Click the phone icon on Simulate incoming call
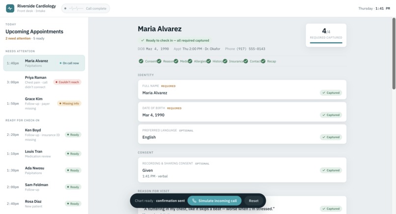This screenshot has height=214, width=396. click(x=194, y=201)
